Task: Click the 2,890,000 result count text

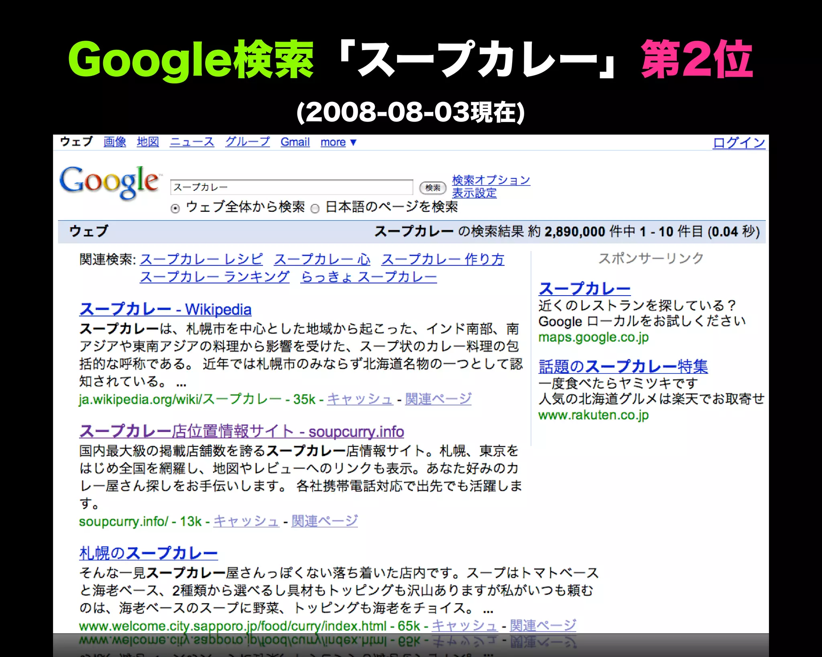Action: pos(575,231)
